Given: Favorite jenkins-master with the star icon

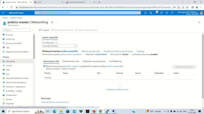Looking at the screenshot, I should click(52, 22).
